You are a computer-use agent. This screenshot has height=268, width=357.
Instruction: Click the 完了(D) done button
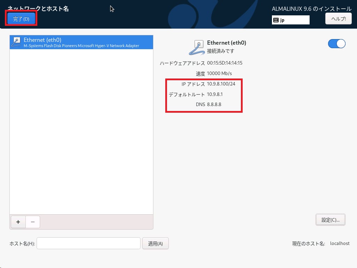[x=21, y=19]
